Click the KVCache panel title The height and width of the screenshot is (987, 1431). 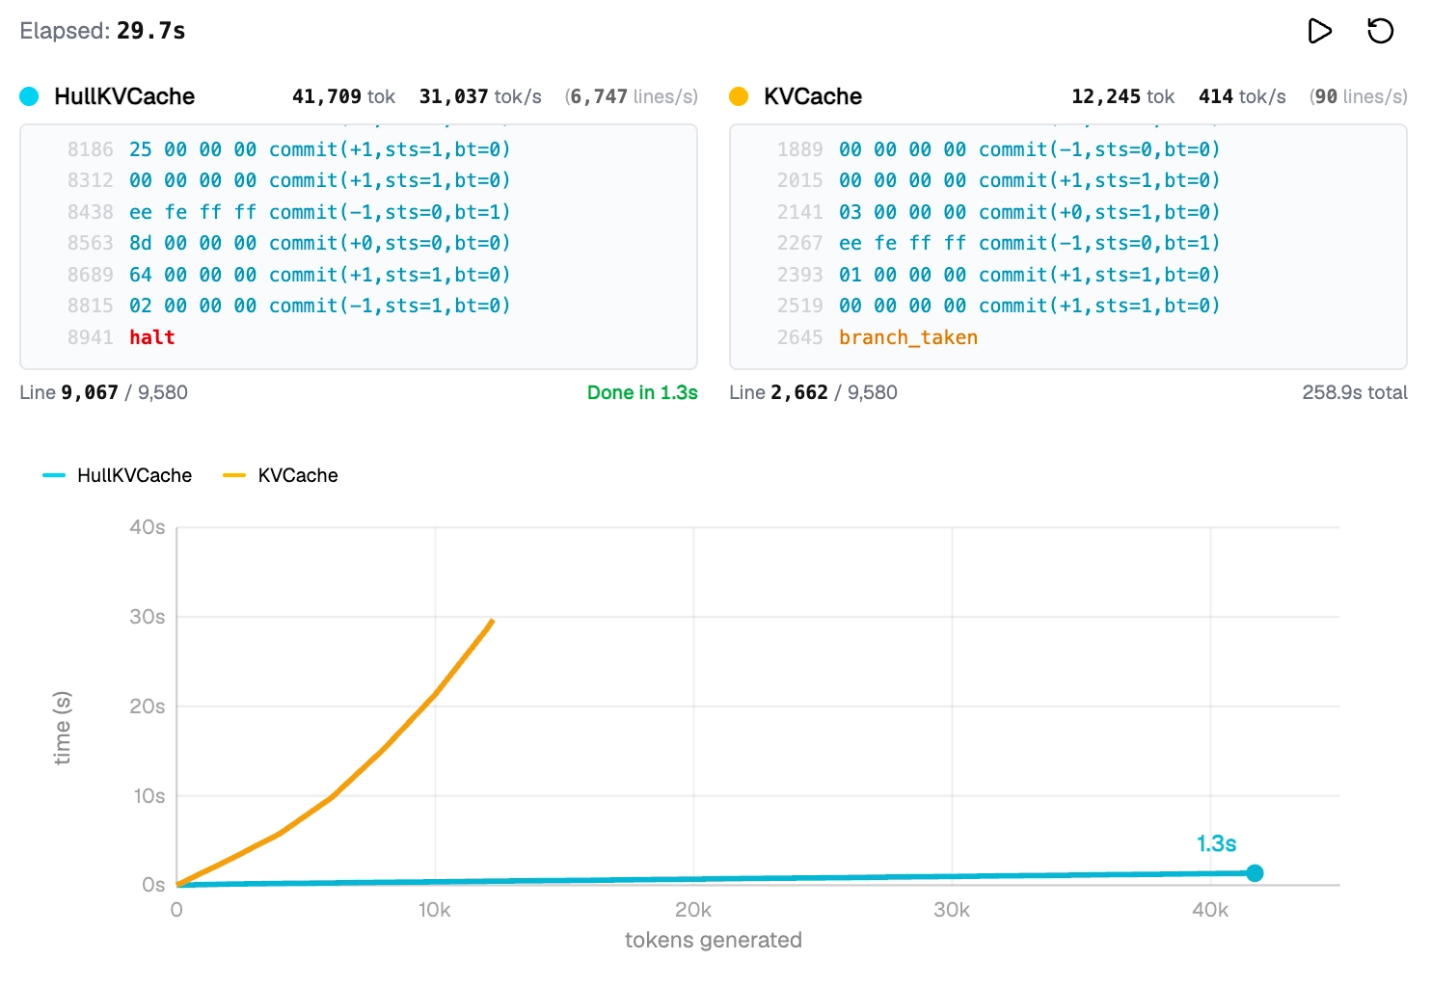812,96
